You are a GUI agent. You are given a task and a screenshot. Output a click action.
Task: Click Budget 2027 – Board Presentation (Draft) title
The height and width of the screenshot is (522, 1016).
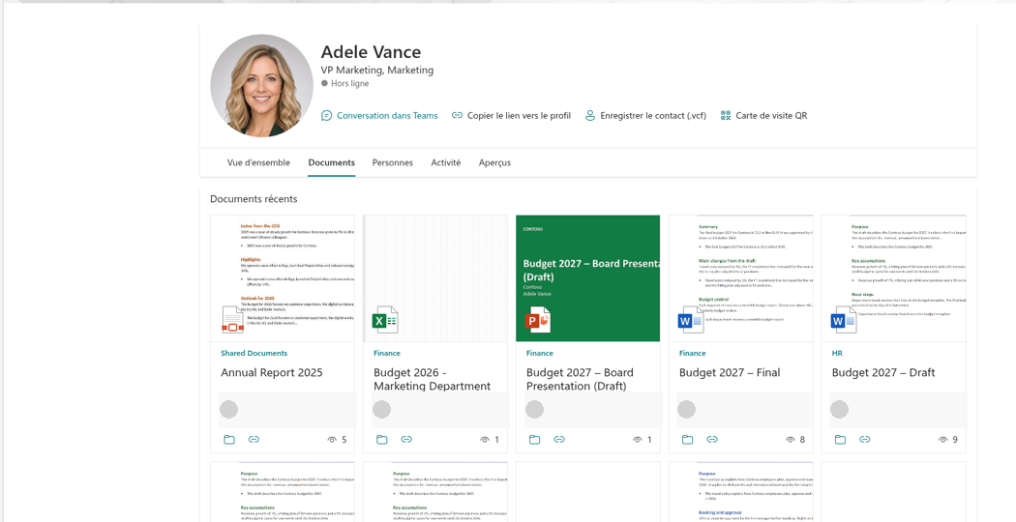pos(580,379)
